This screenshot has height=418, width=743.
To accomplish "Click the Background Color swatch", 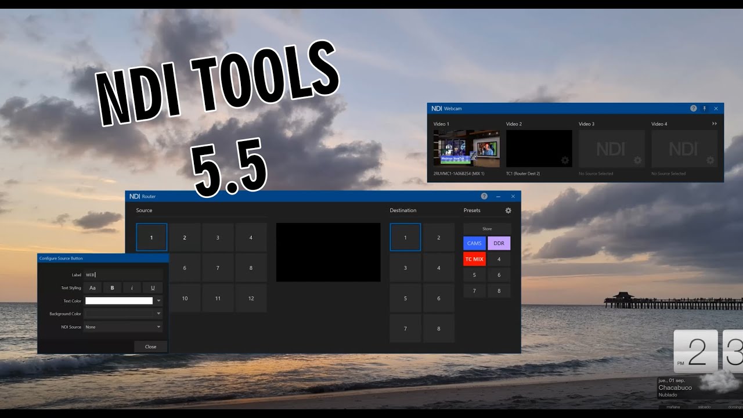I will 119,314.
